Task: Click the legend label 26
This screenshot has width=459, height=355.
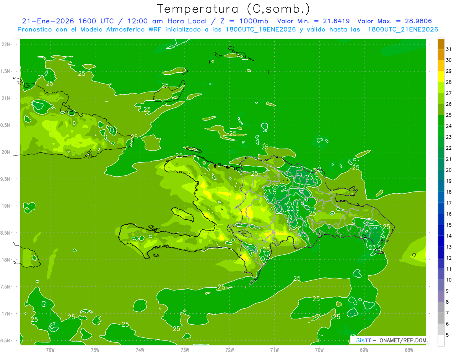Action: click(x=449, y=104)
